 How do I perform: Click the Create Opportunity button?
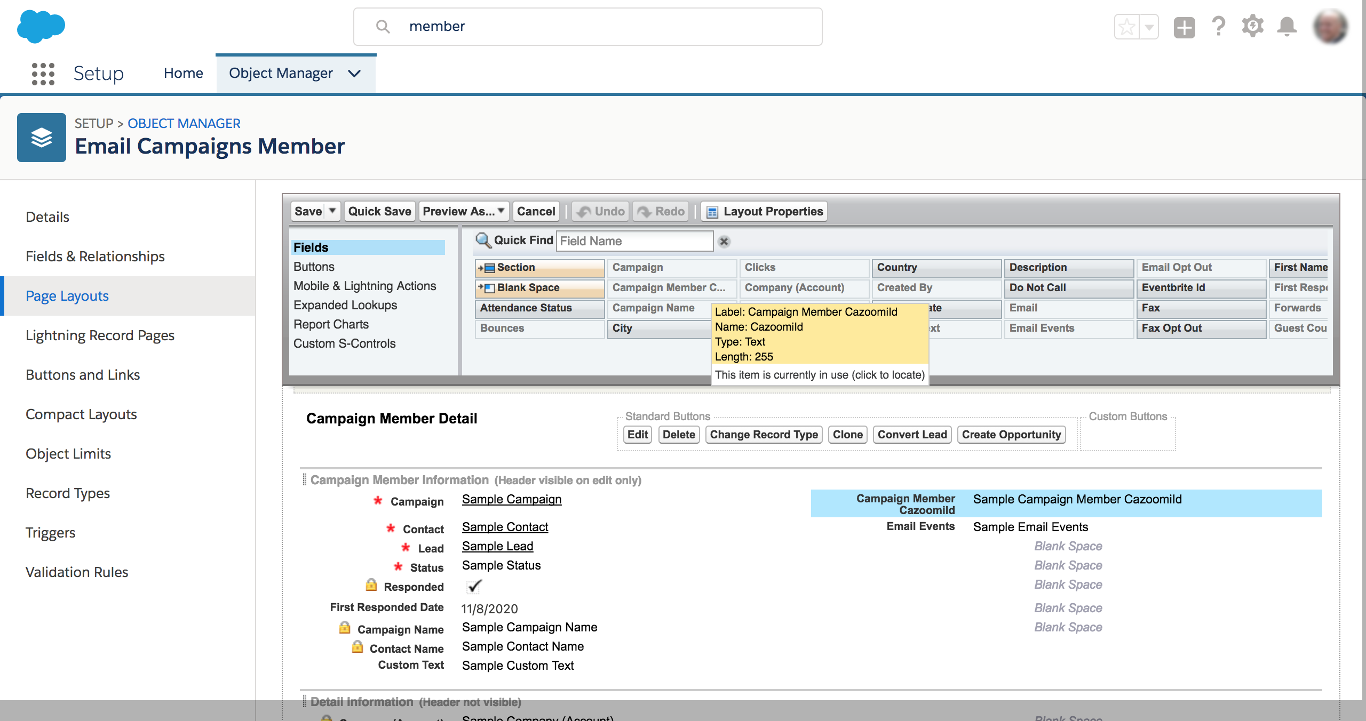point(1011,435)
